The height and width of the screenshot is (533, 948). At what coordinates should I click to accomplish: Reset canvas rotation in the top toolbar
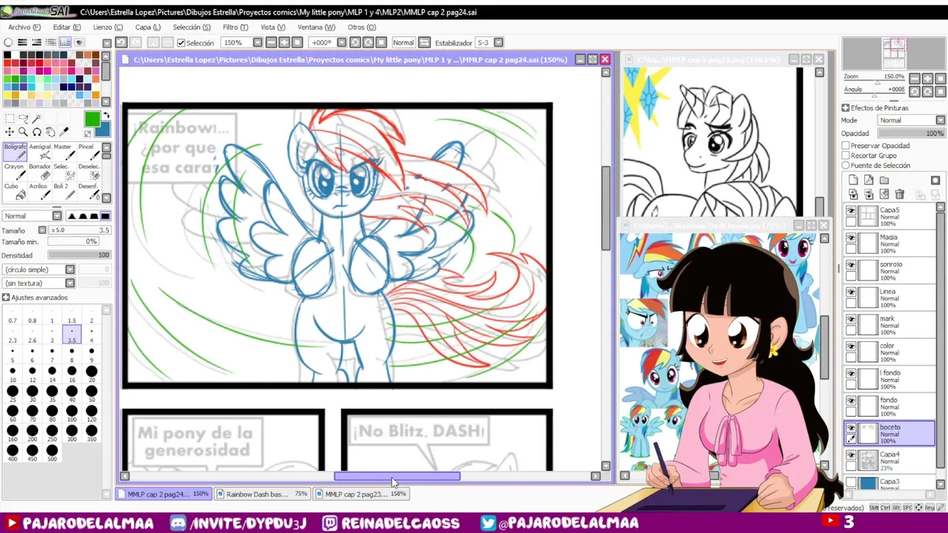(x=381, y=43)
